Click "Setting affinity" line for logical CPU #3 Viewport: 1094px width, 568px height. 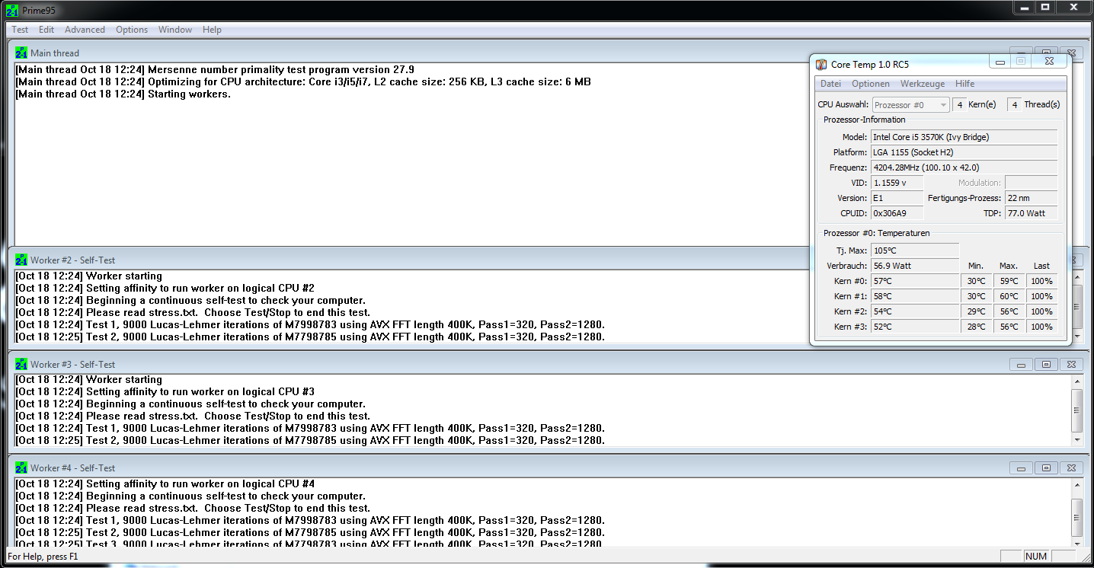pyautogui.click(x=165, y=392)
